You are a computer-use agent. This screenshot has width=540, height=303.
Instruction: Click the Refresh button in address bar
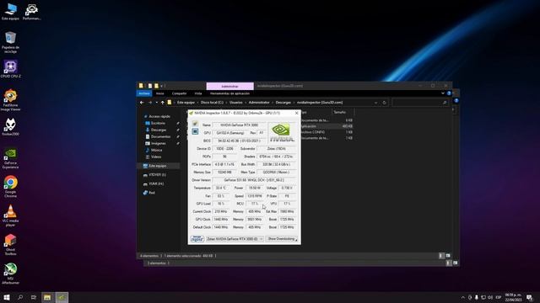385,103
